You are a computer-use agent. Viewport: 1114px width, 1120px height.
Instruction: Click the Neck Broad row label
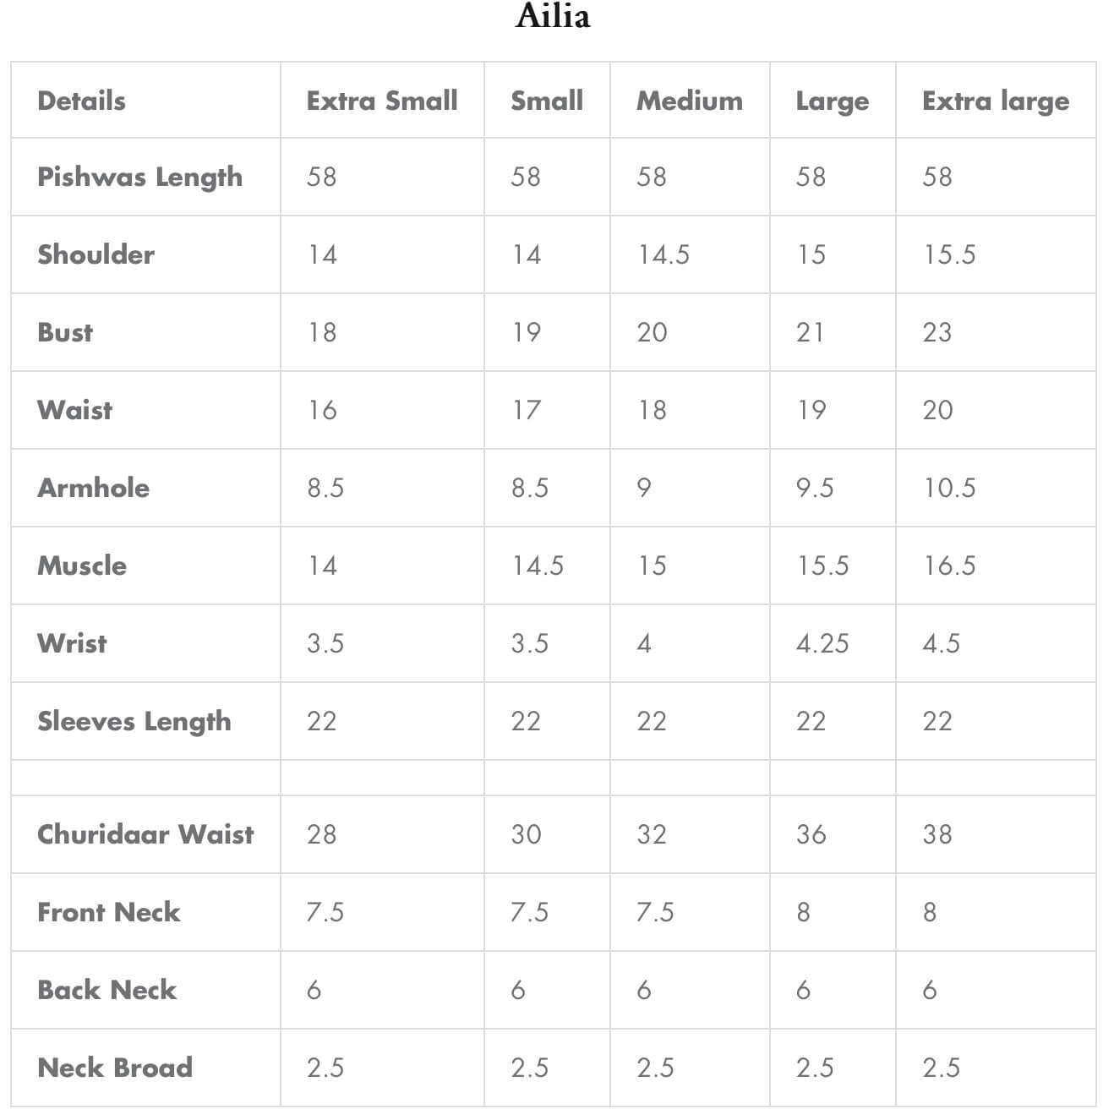point(115,1068)
